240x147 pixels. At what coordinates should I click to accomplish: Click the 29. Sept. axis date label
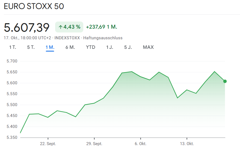pos(94,143)
